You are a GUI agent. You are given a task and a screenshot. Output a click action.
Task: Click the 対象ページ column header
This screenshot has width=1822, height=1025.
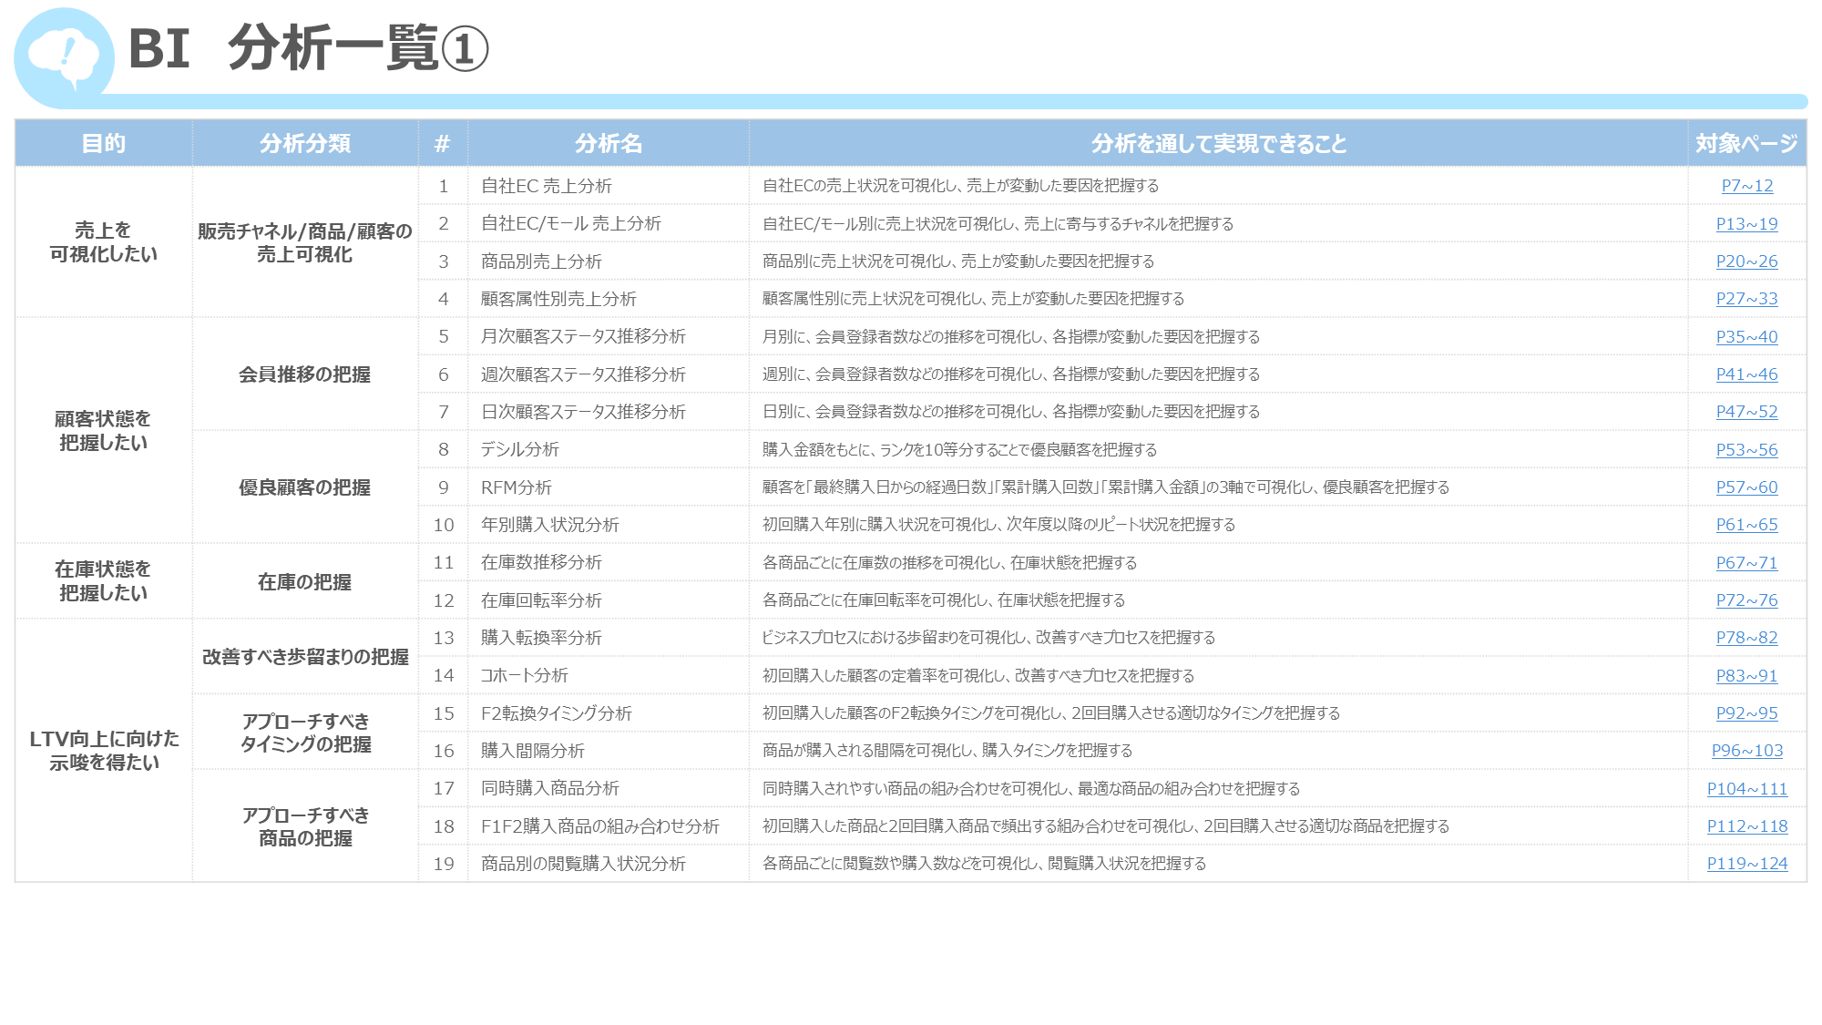tap(1746, 143)
